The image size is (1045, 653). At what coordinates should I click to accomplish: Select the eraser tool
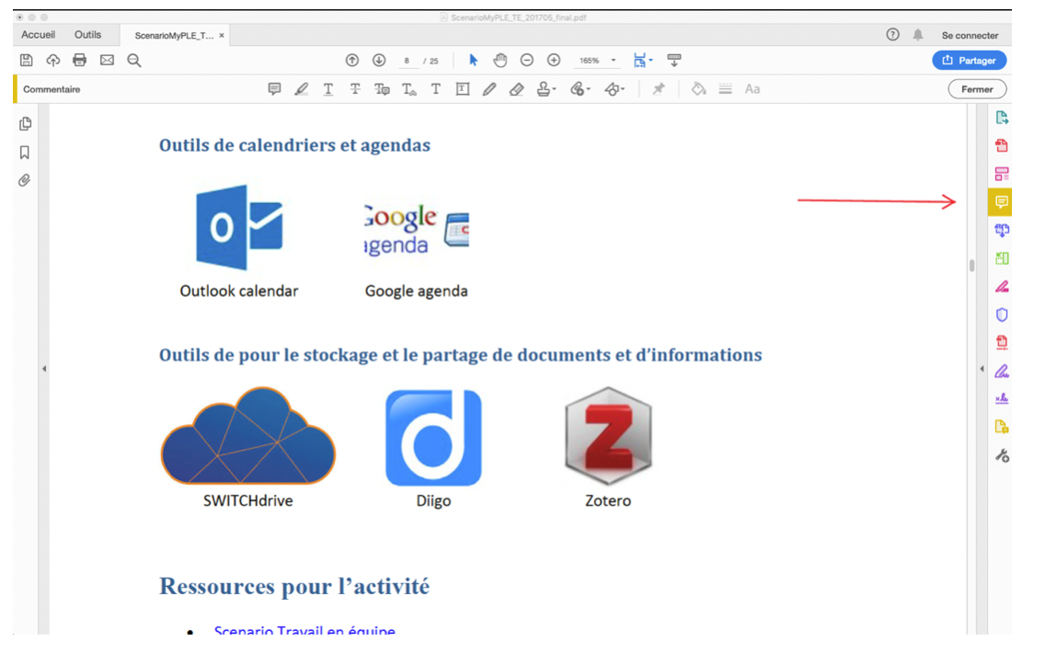pos(516,88)
